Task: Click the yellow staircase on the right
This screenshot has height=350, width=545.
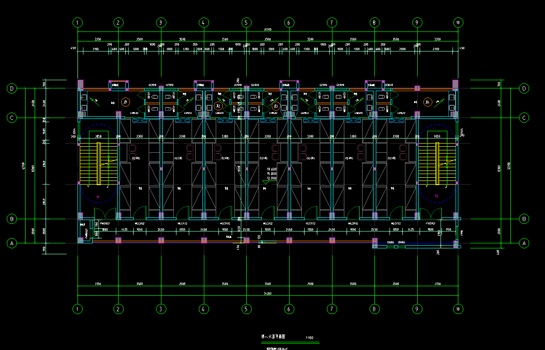Action: coord(437,164)
